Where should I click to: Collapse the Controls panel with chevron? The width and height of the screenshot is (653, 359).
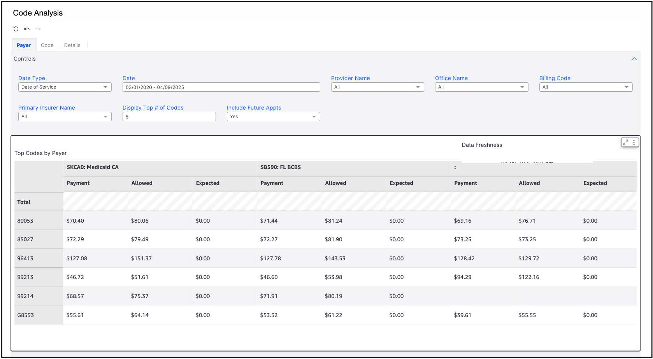coord(634,59)
